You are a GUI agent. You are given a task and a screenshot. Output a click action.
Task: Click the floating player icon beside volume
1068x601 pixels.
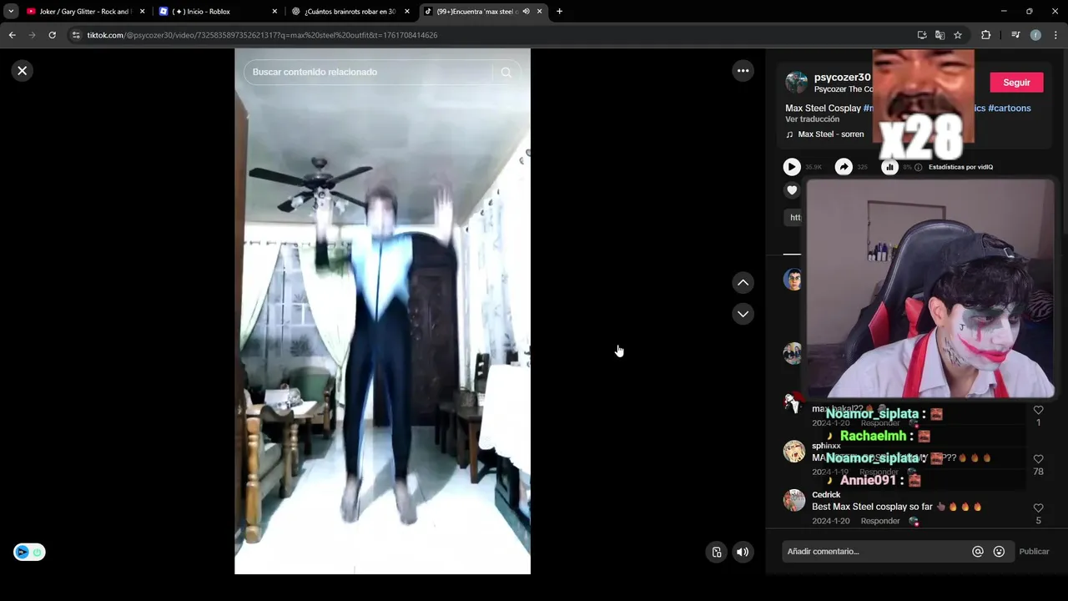tap(716, 552)
